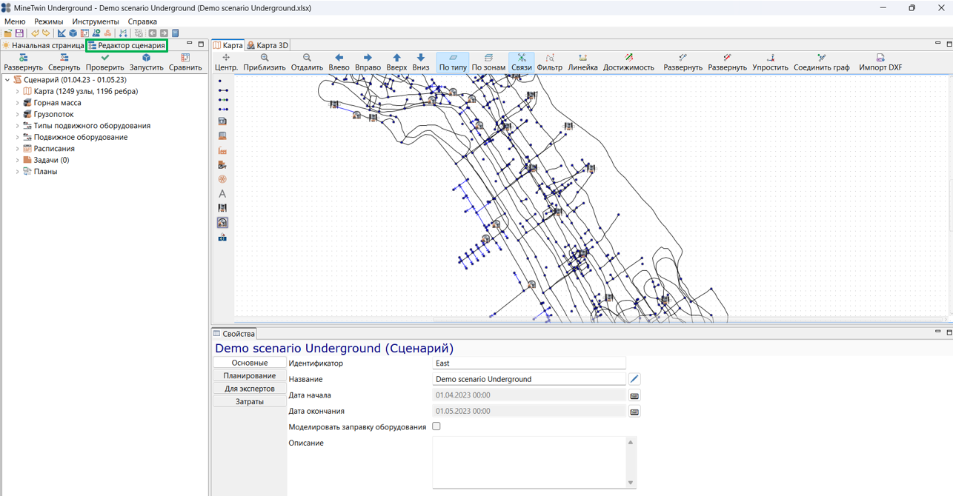
Task: Switch to the Карта 3D tab
Action: coord(268,45)
